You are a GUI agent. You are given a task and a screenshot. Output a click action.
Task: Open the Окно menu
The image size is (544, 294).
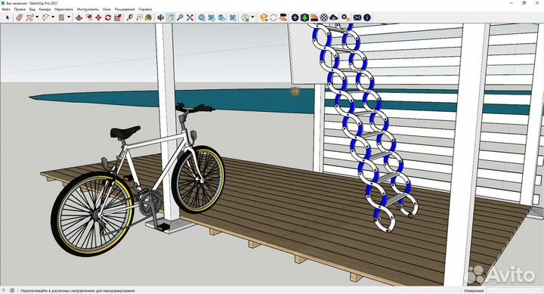(107, 9)
